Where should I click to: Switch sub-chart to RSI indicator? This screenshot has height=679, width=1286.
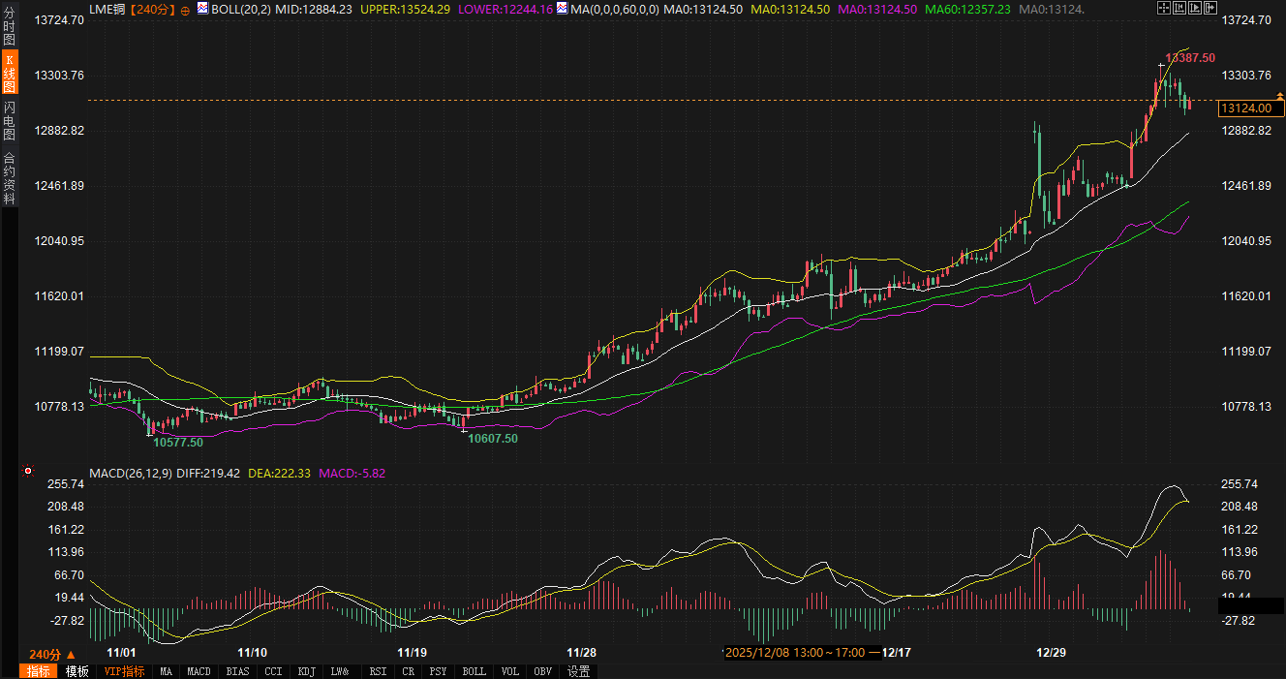pos(378,671)
